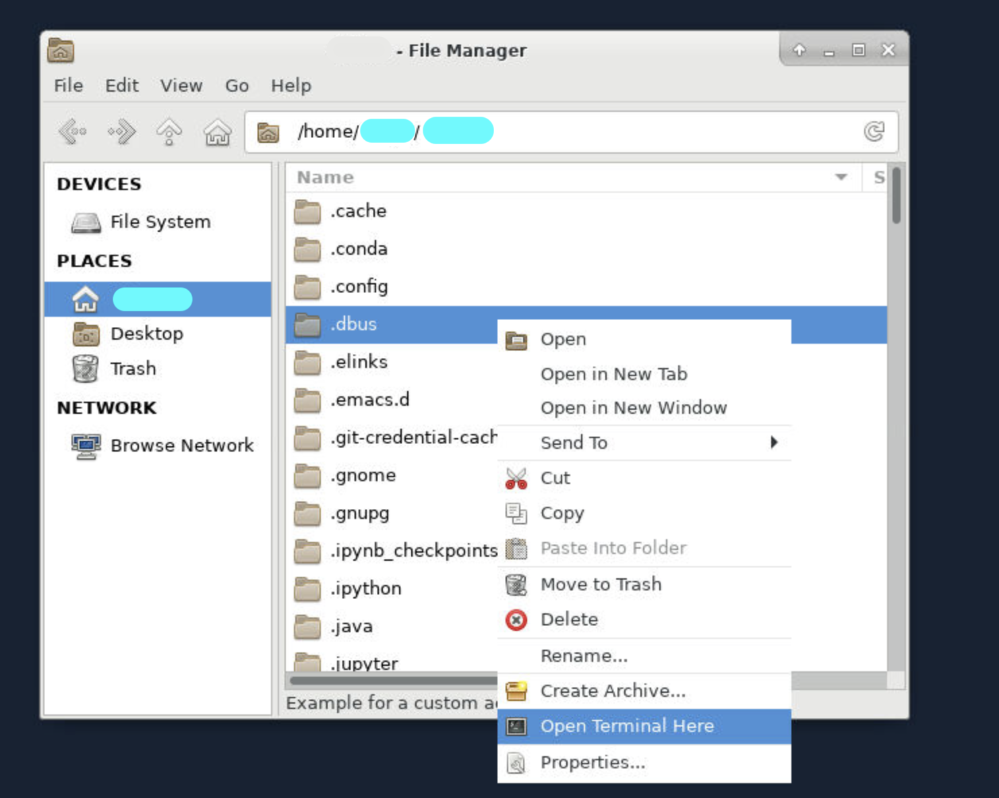Viewport: 999px width, 798px height.
Task: Select the .config folder in the list
Action: pyautogui.click(x=359, y=286)
